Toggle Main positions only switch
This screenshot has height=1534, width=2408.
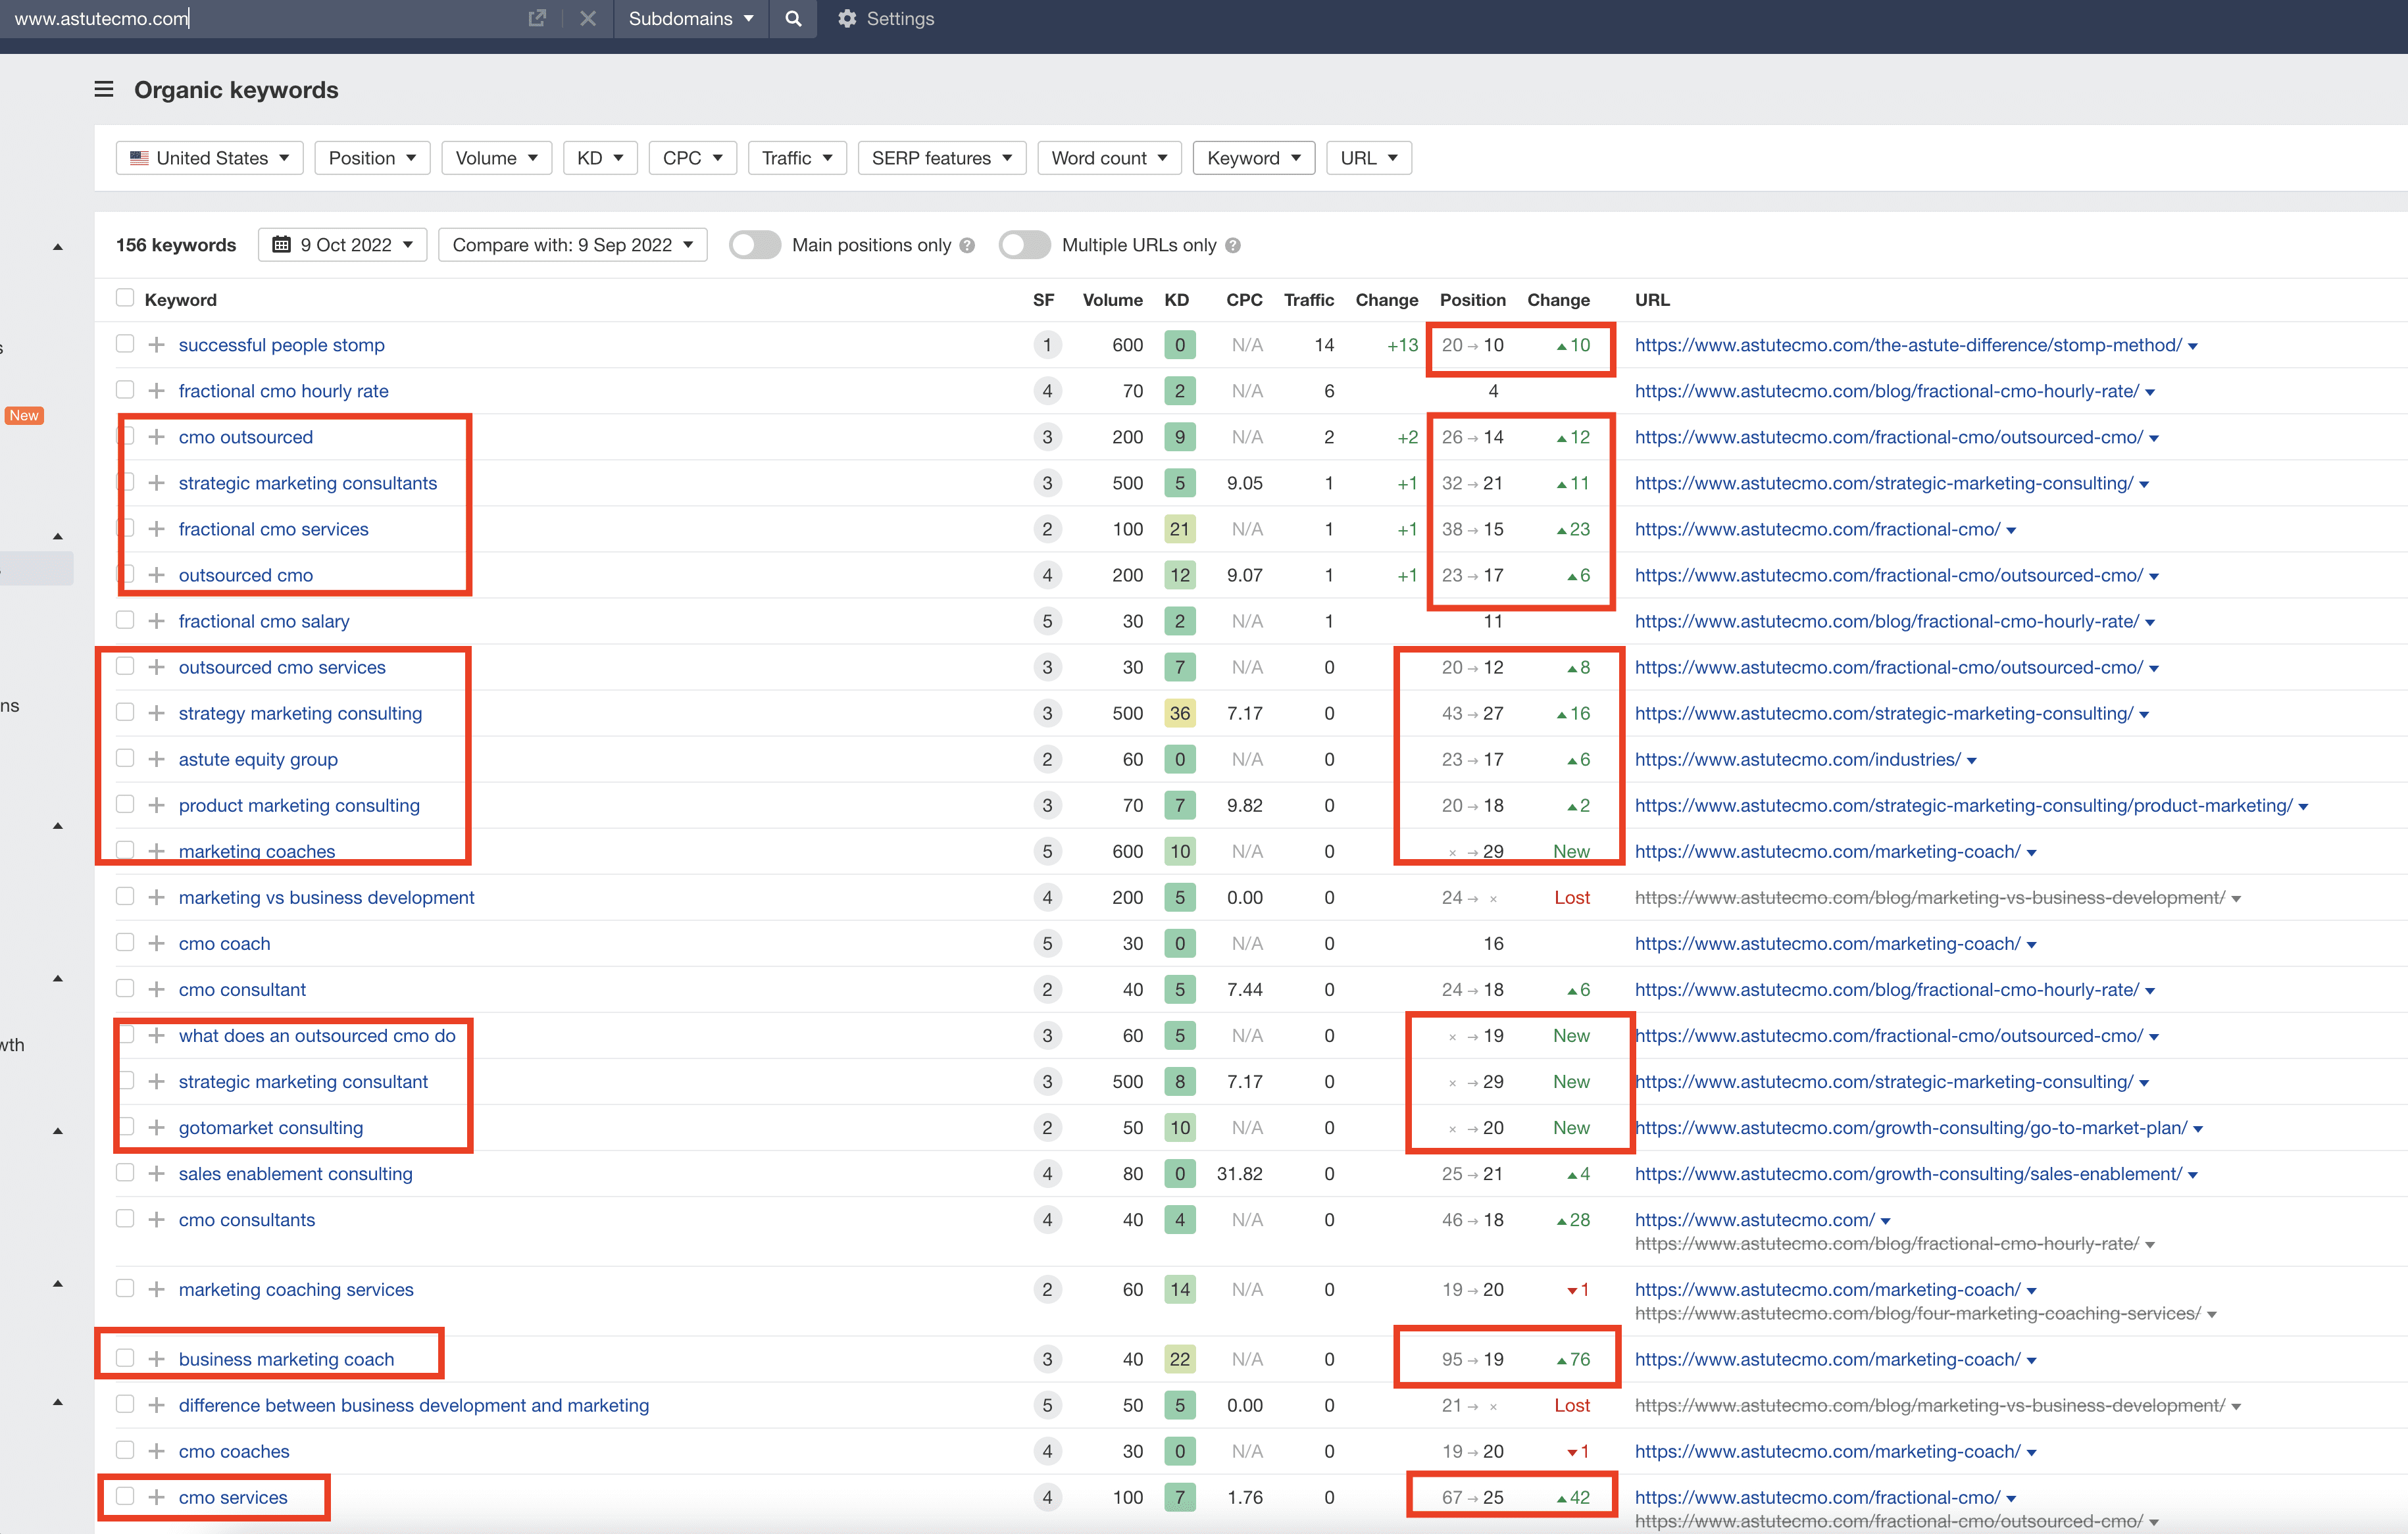[755, 245]
